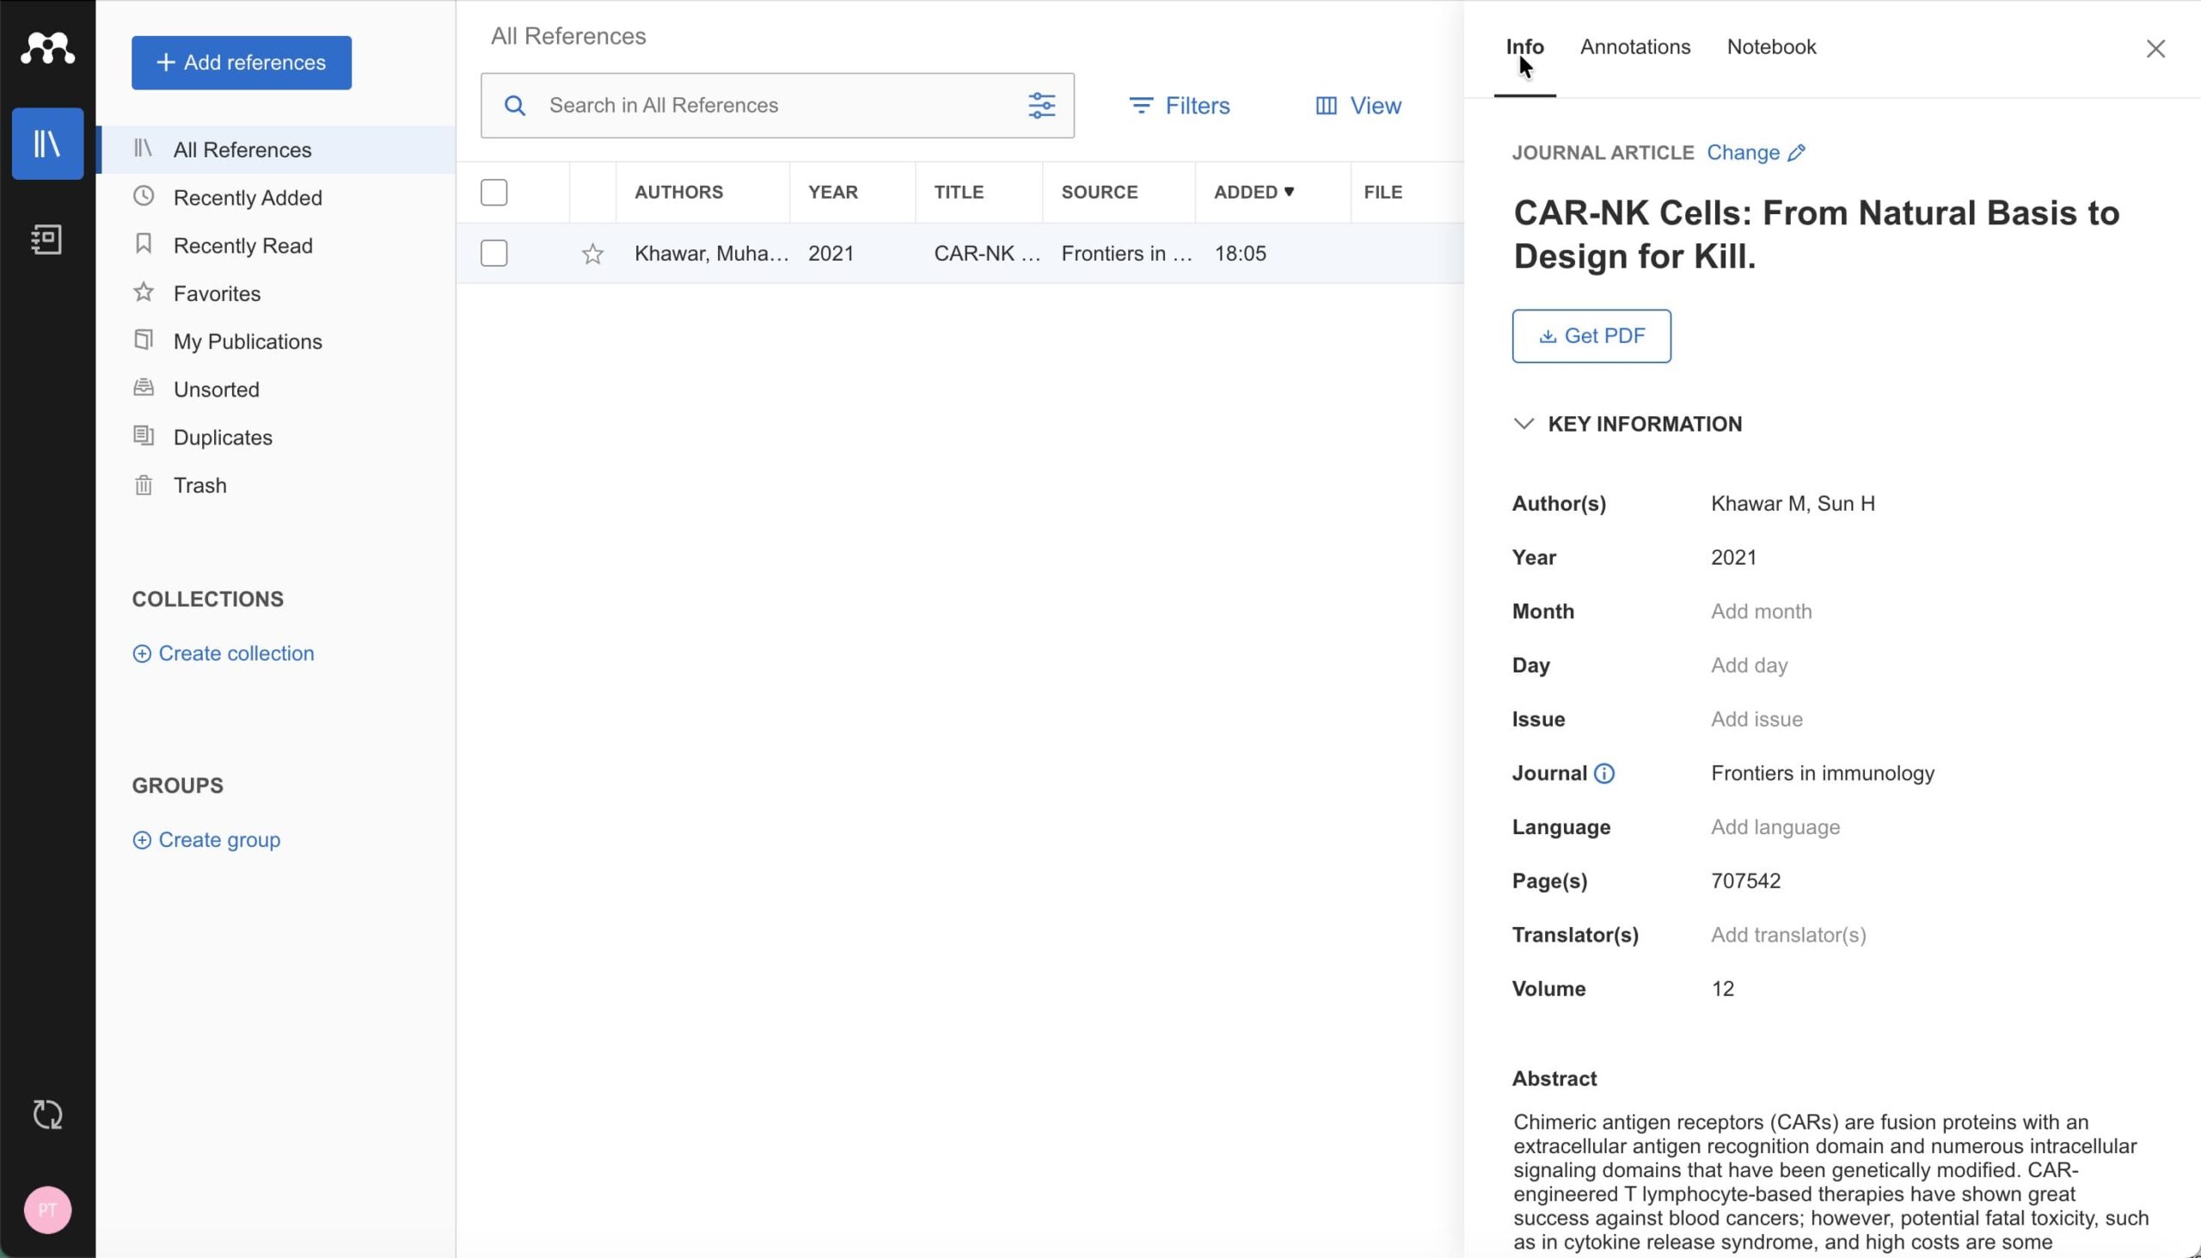Viewport: 2201px width, 1258px height.
Task: Star the Khawar reference as favorite
Action: point(592,254)
